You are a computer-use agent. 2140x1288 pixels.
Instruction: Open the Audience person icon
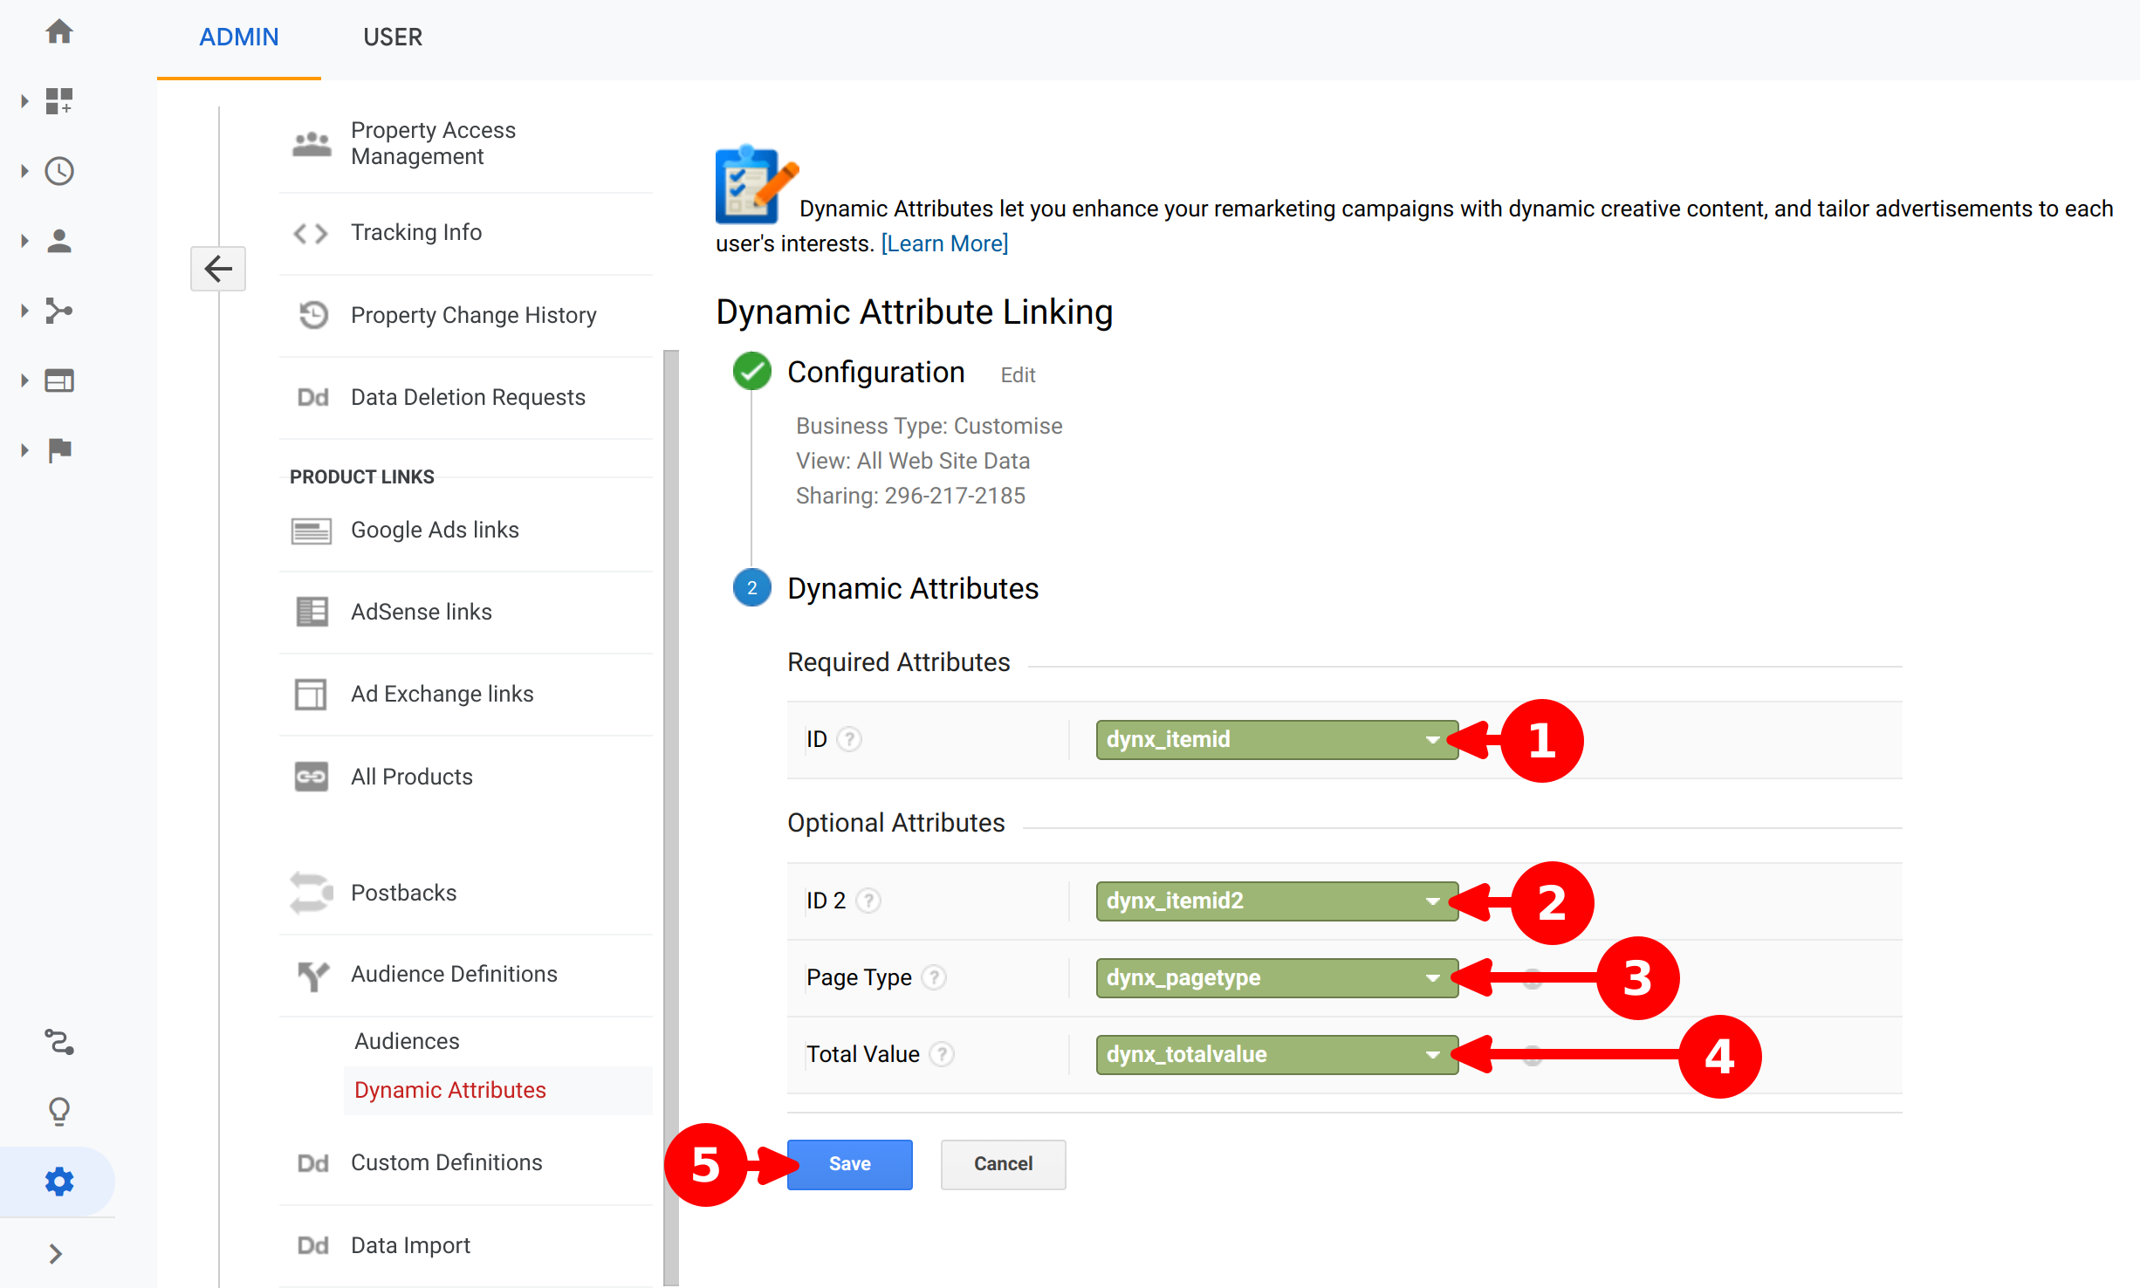(x=59, y=241)
